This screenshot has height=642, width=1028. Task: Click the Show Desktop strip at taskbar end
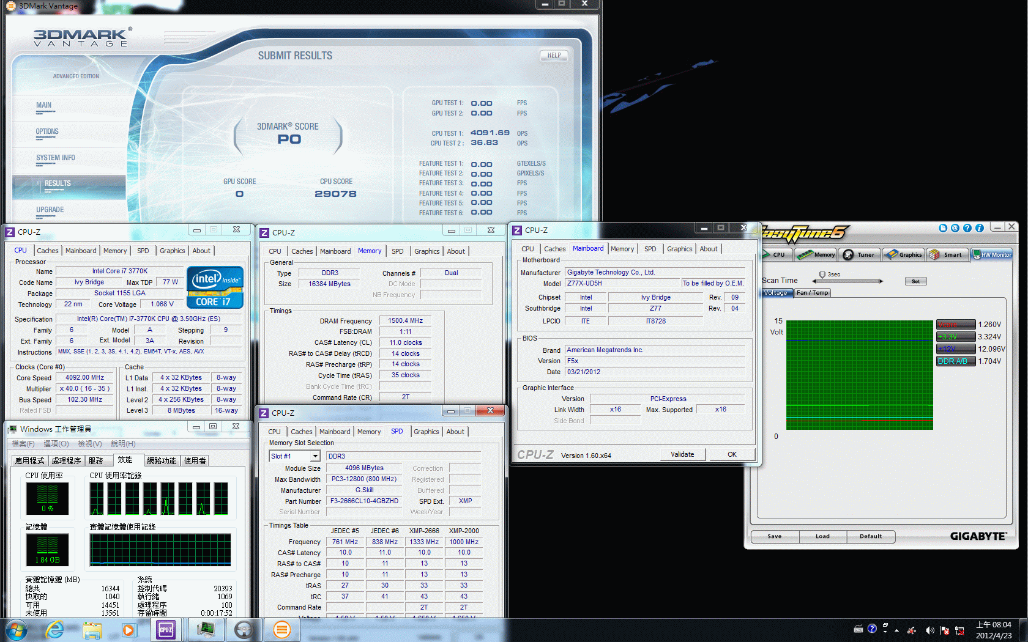pyautogui.click(x=1023, y=630)
